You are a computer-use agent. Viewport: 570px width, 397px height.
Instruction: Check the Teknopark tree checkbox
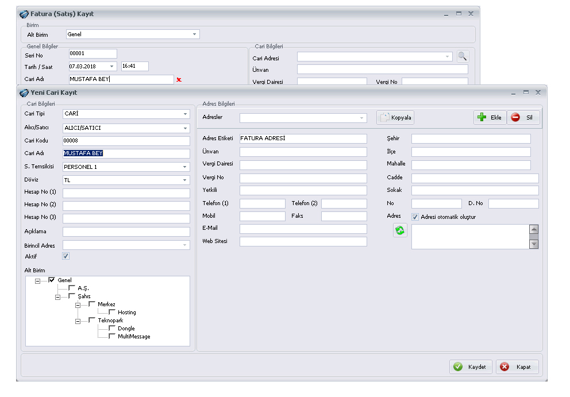coord(91,320)
